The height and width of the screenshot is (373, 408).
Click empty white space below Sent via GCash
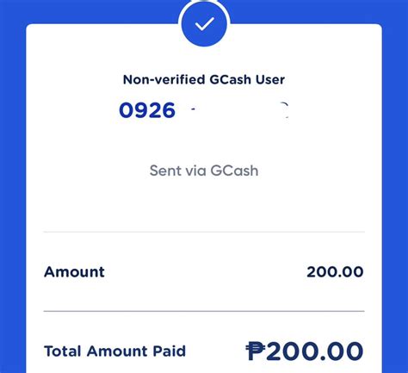coord(204,205)
